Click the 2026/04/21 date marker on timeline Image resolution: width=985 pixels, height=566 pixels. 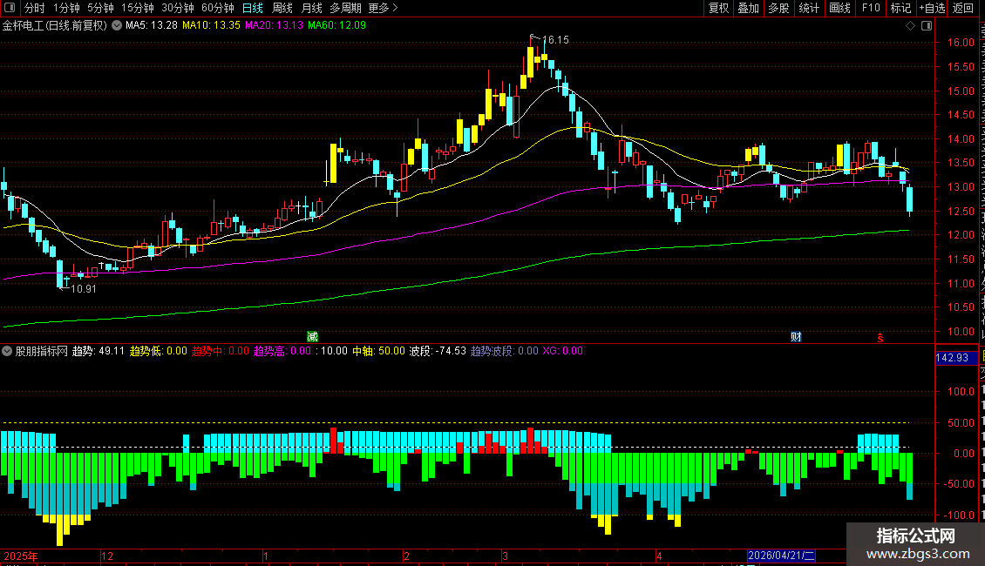(781, 556)
